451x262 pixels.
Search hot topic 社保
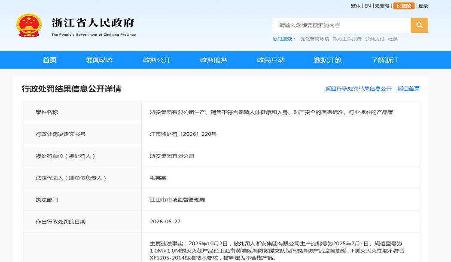point(393,39)
